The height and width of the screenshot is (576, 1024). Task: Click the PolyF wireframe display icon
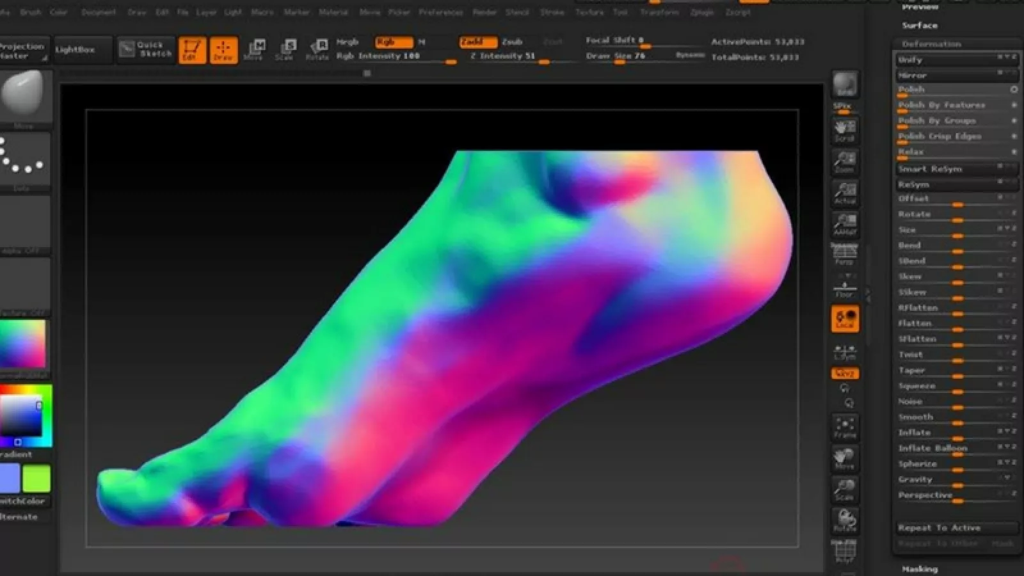click(845, 552)
